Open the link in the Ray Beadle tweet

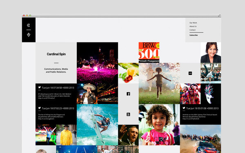pyautogui.click(x=47, y=98)
